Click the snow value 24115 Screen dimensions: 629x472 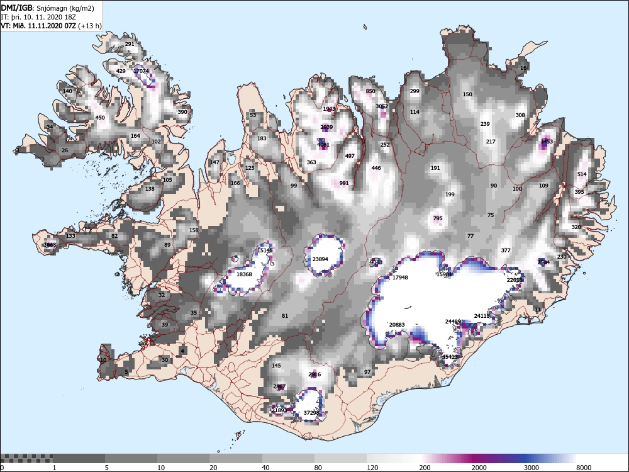click(x=482, y=316)
